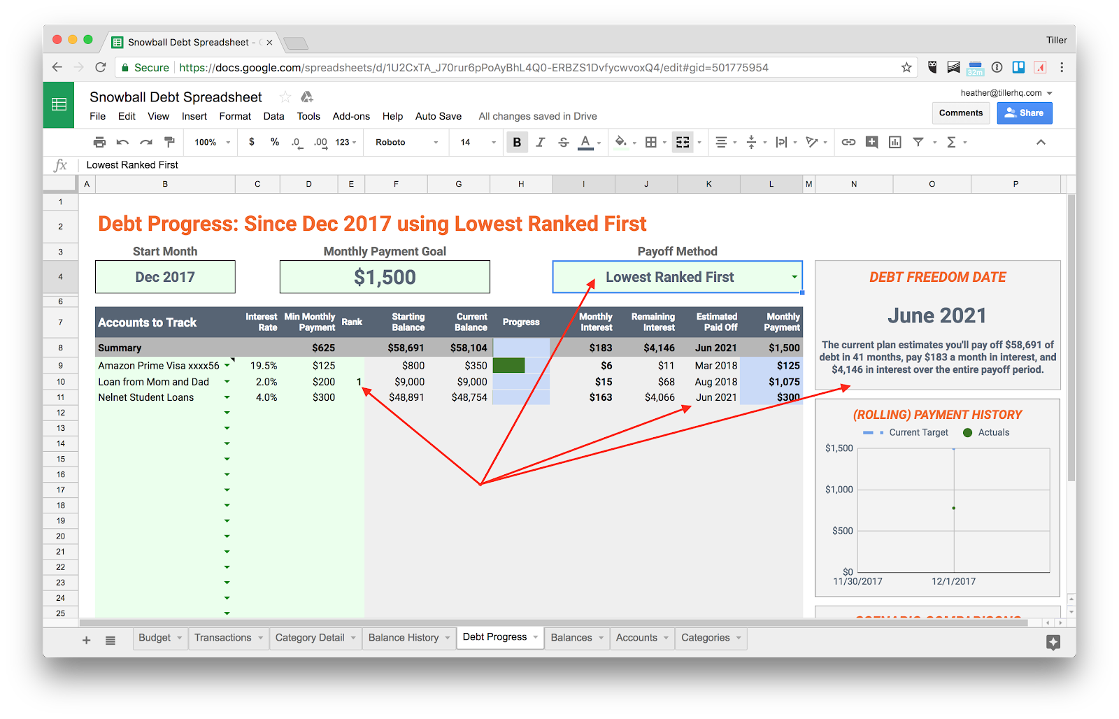Screen dimensions: 1119x719
Task: Open Lowest Ranked First payoff dropdown
Action: point(794,277)
